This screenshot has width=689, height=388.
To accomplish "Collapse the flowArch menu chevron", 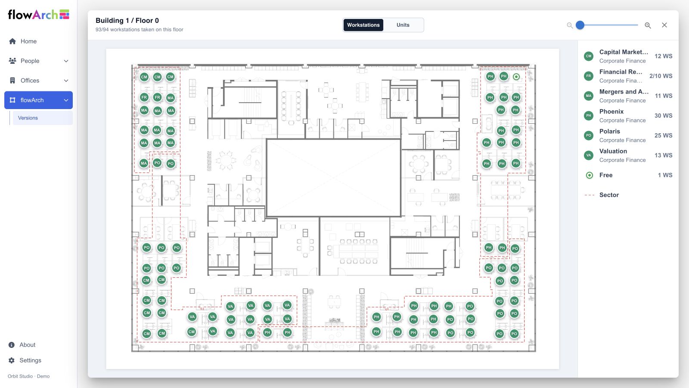I will pos(66,100).
